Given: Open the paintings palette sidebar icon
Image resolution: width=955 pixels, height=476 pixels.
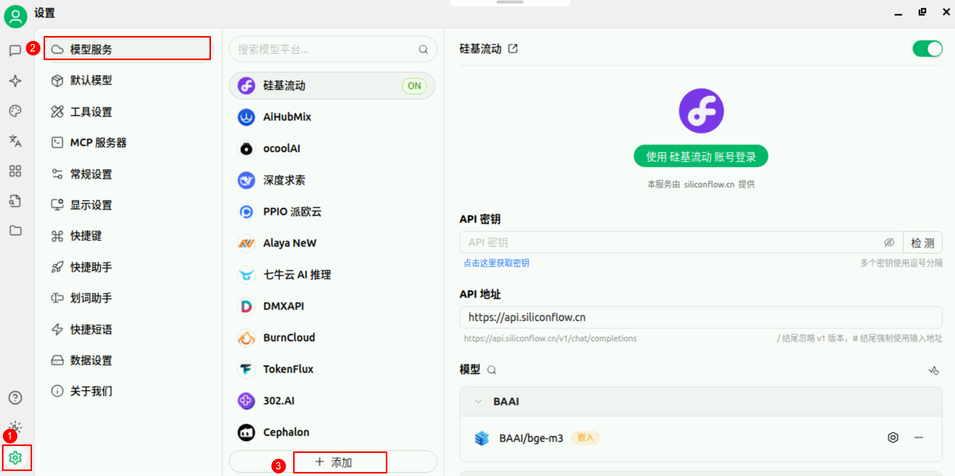Looking at the screenshot, I should 15,111.
